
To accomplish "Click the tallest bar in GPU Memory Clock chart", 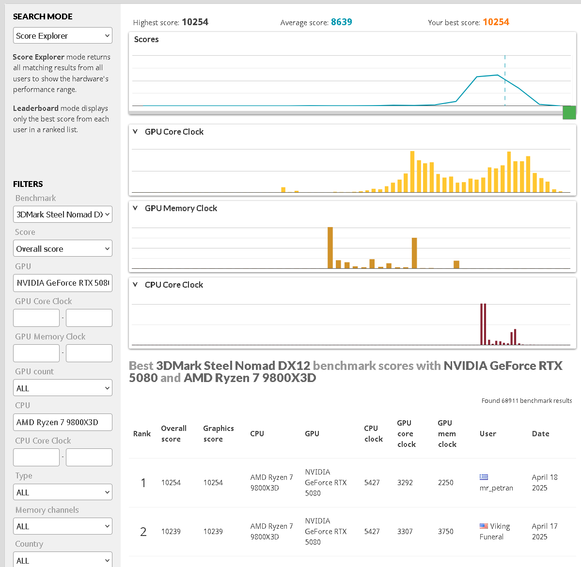I will (330, 247).
